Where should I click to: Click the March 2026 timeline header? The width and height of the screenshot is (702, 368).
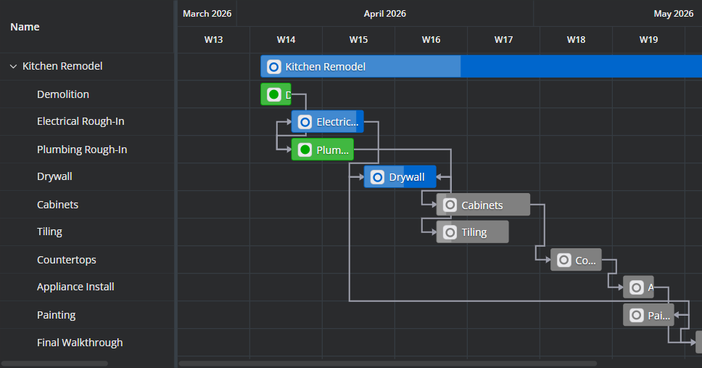click(x=207, y=14)
